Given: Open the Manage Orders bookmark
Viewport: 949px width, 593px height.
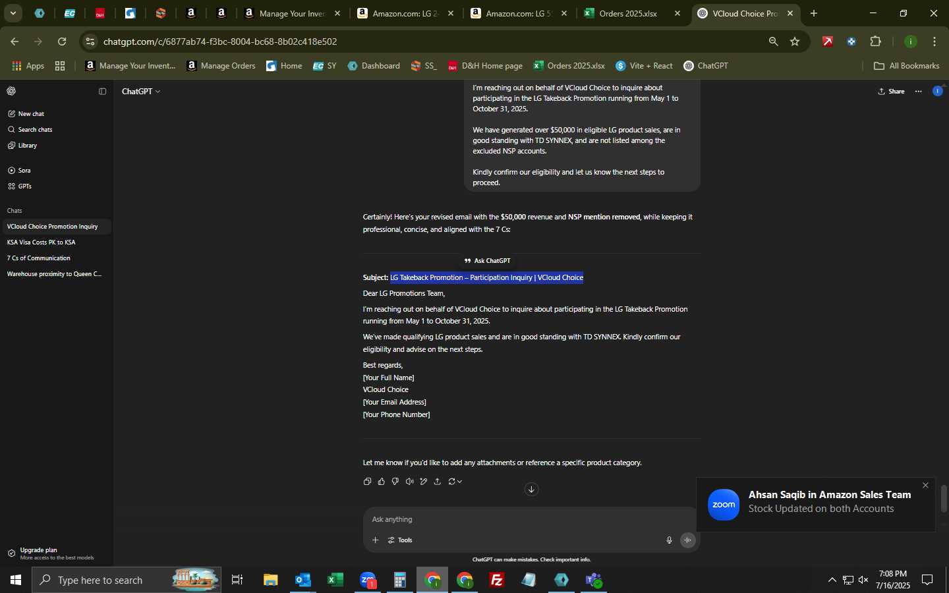Looking at the screenshot, I should (221, 66).
